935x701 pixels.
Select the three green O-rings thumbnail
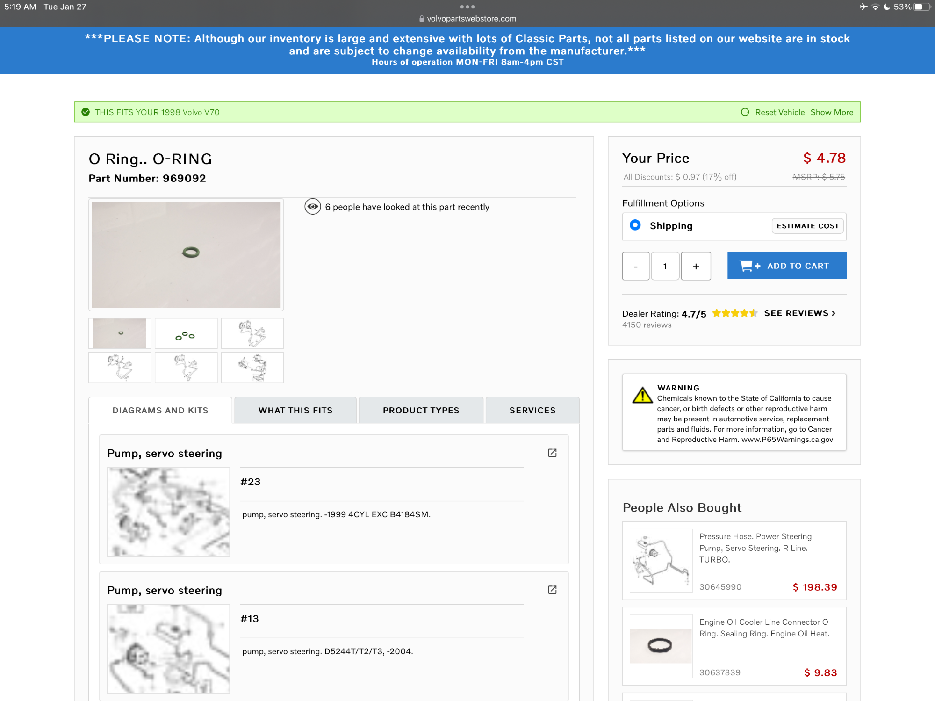click(x=186, y=333)
